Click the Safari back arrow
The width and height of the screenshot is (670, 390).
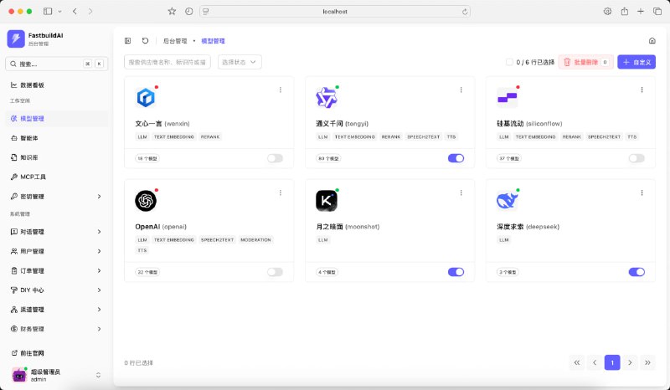tap(75, 12)
